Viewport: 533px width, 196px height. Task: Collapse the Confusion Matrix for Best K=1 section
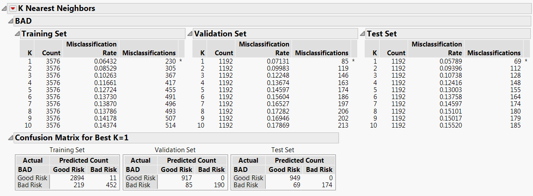pyautogui.click(x=11, y=138)
